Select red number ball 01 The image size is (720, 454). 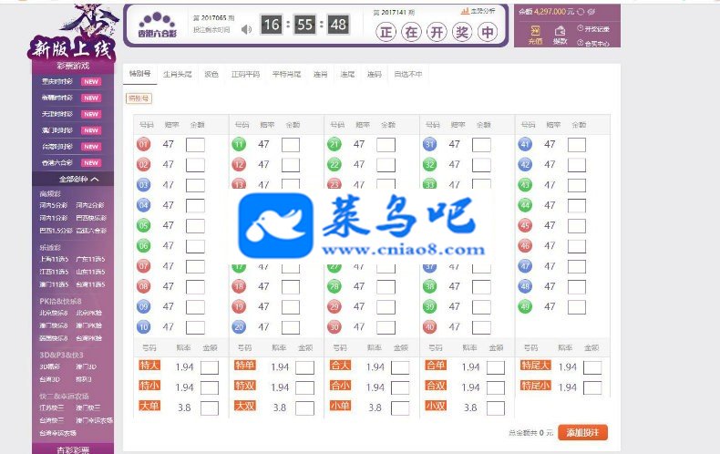click(144, 144)
